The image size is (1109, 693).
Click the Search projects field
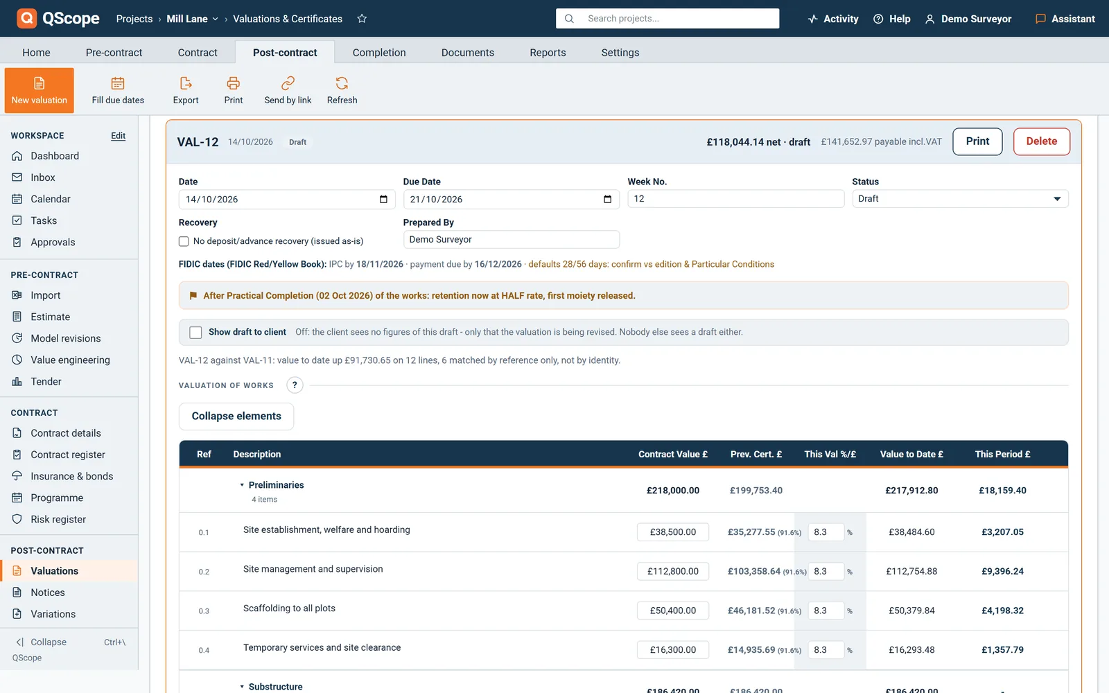click(667, 19)
